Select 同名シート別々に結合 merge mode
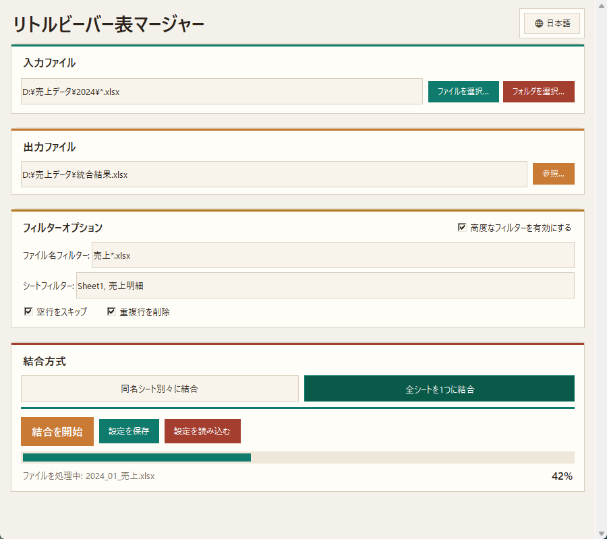Screen dimensions: 607x539 pyautogui.click(x=159, y=388)
